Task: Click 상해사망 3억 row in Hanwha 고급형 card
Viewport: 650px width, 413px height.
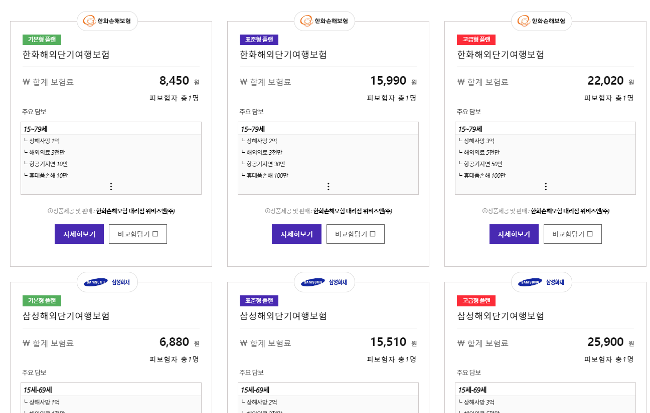Action: click(476, 141)
